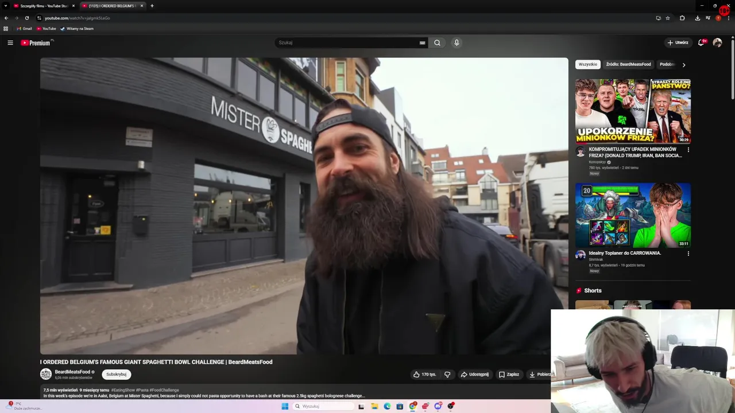Click Utwórz create button

[x=678, y=42]
